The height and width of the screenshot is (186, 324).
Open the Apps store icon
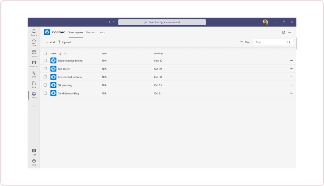click(x=34, y=152)
